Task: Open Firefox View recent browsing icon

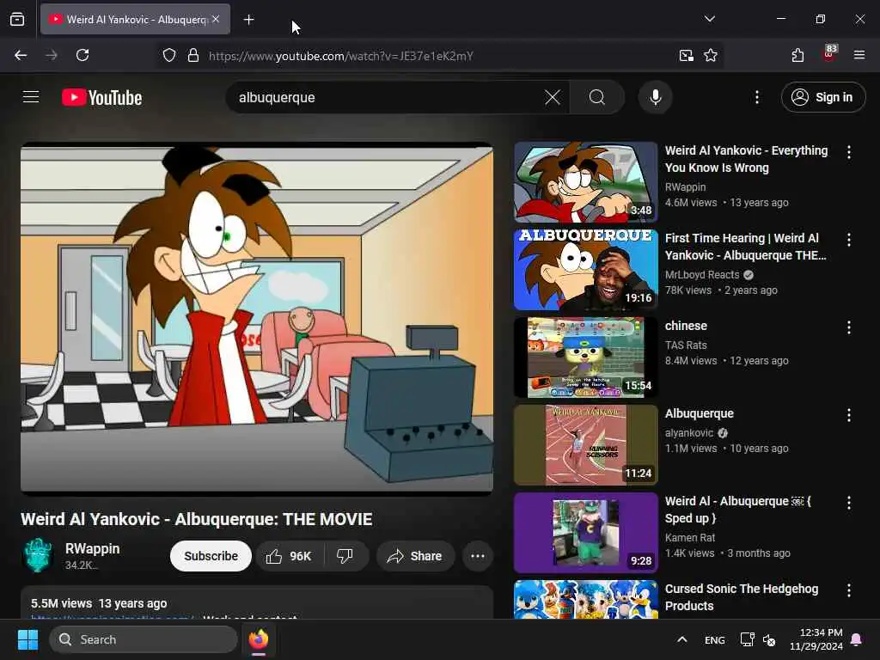Action: point(17,19)
